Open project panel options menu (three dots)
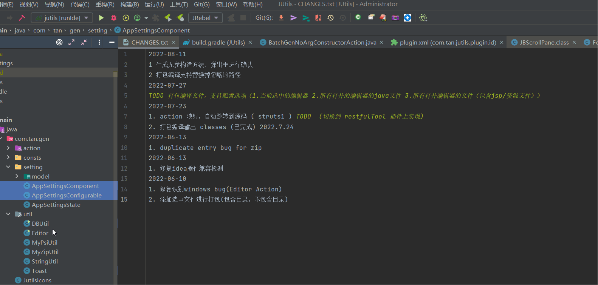 point(99,42)
